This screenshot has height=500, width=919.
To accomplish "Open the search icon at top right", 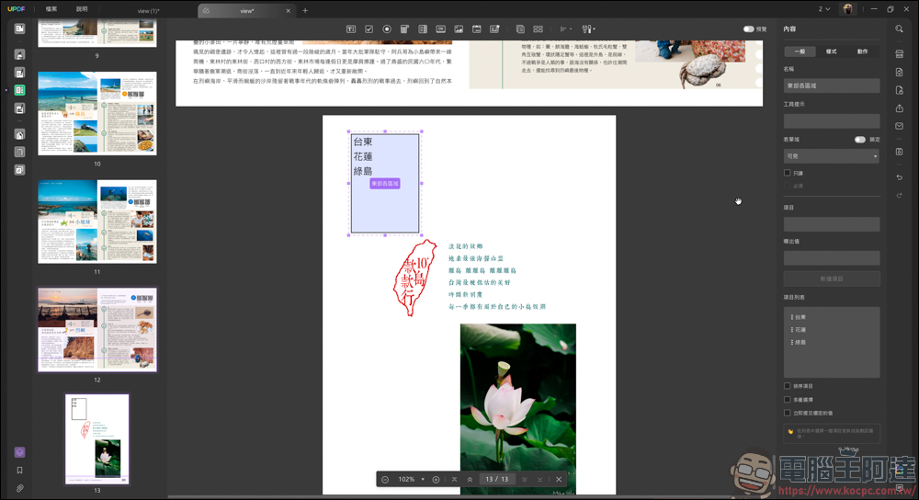I will (899, 28).
